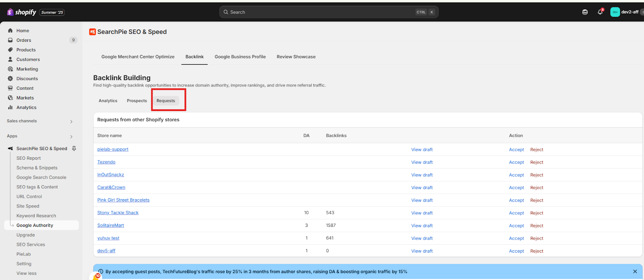This screenshot has height=280, width=644.
Task: Expand the Apps section chevron
Action: (71, 137)
